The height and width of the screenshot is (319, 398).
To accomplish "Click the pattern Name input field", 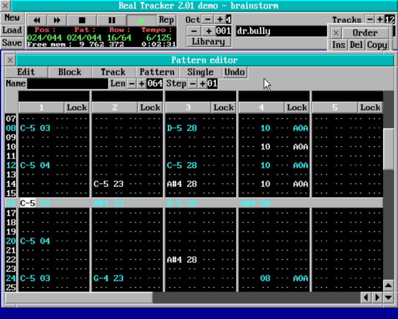I will [x=67, y=84].
